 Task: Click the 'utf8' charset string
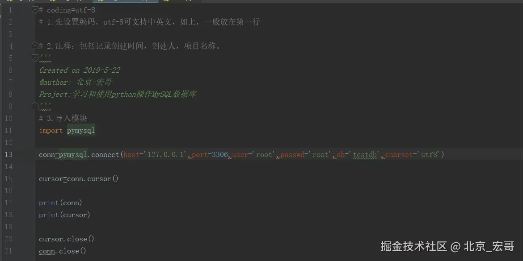point(429,154)
